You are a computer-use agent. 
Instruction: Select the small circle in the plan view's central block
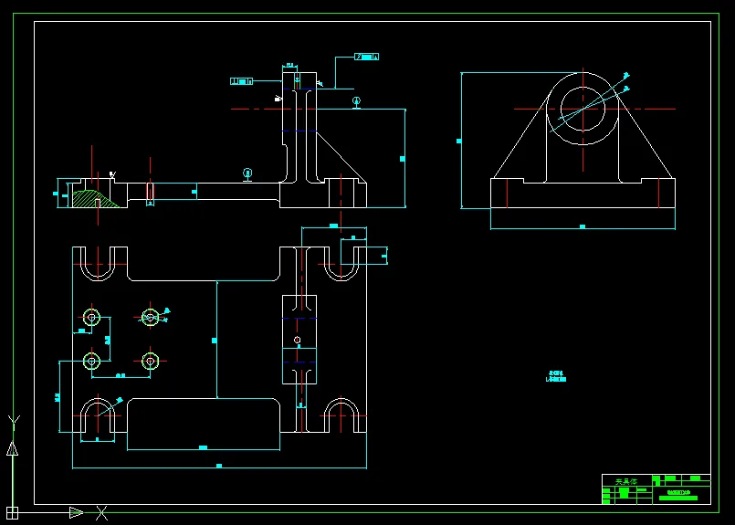[297, 340]
